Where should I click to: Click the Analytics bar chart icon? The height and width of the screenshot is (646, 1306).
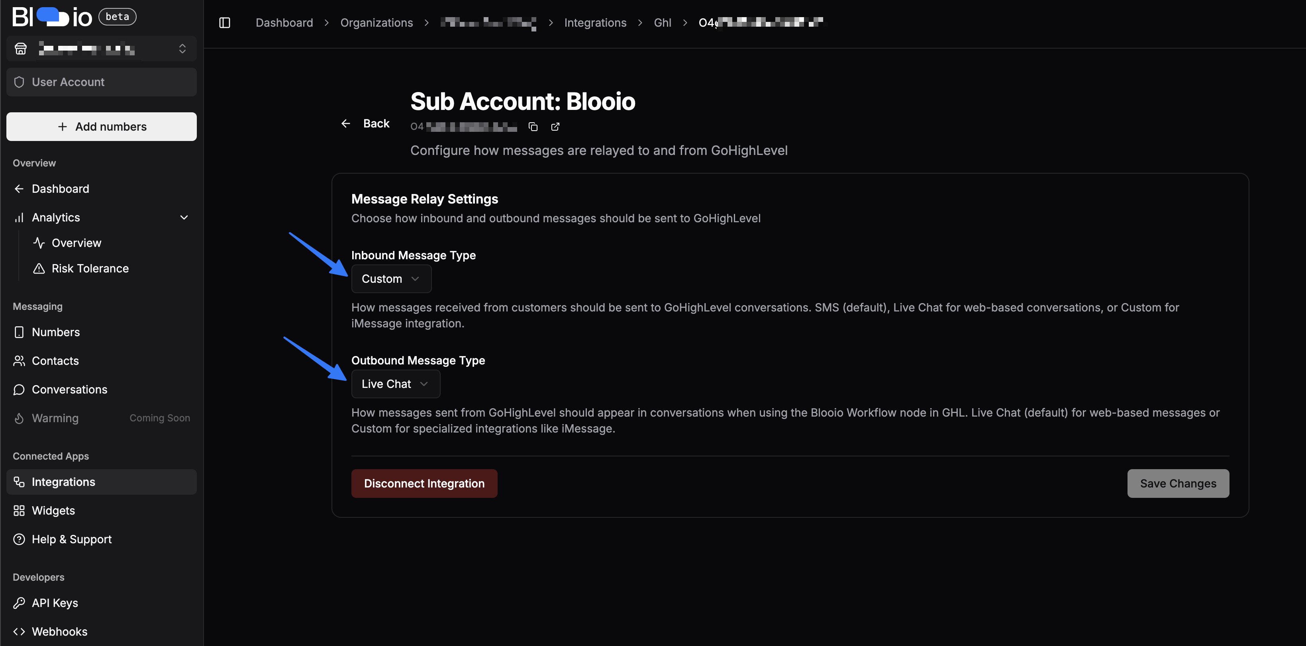(x=19, y=217)
